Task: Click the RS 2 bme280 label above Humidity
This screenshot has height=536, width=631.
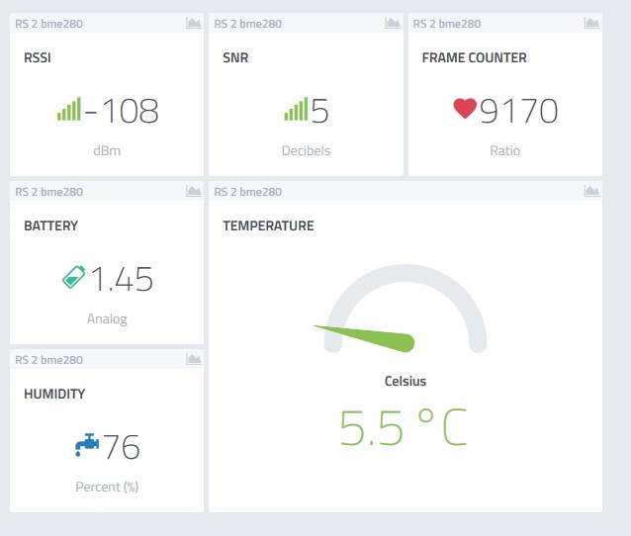Action: tap(48, 360)
